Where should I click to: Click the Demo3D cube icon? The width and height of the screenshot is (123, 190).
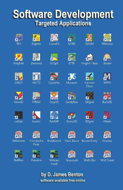point(72,115)
